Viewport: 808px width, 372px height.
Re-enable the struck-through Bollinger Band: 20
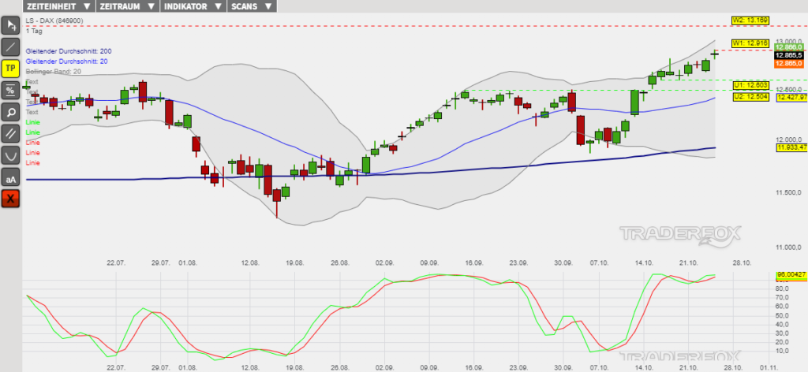click(53, 72)
